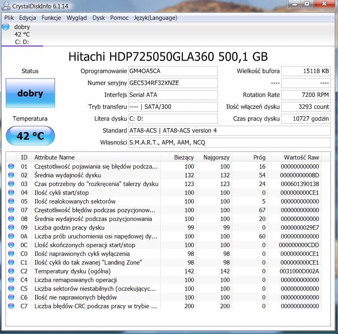Click the buffer size field 15118 KB
The image size is (338, 334).
[x=306, y=71]
